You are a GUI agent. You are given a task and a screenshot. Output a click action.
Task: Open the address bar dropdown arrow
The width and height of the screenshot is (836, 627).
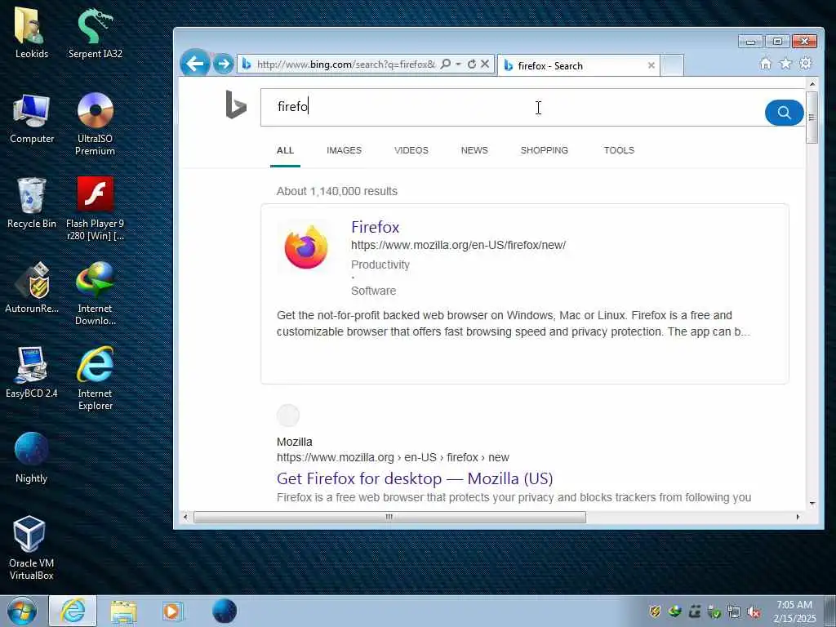pos(458,64)
